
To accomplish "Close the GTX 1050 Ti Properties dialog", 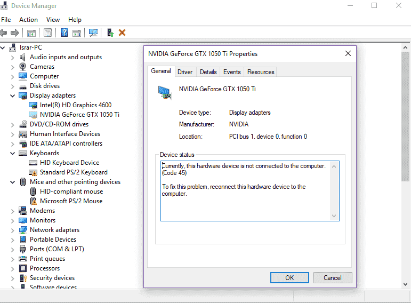I will click(348, 53).
